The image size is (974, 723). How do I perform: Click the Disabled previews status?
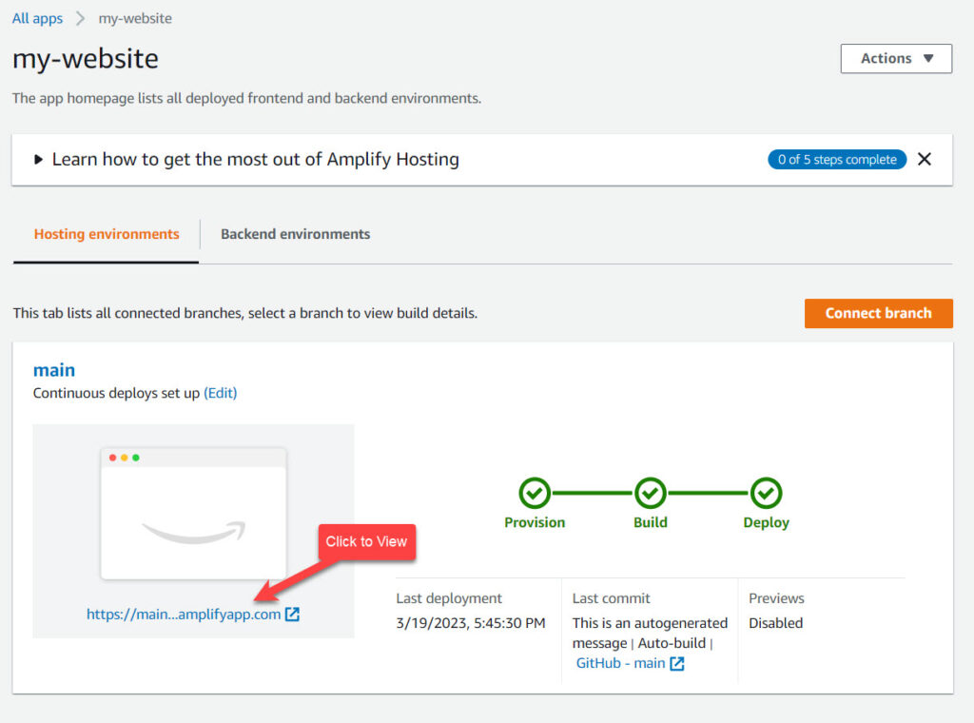[x=776, y=623]
